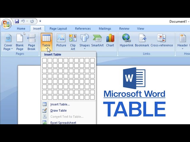The height and width of the screenshot is (142, 190).
Task: Insert a Cross-reference
Action: click(162, 41)
